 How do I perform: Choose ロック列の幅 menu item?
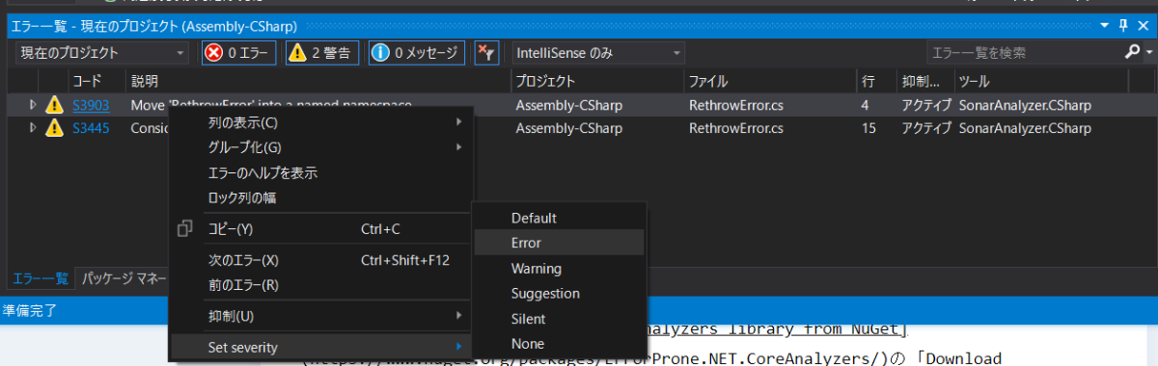pos(321,197)
